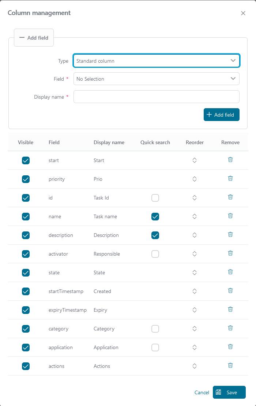Cancel column management changes

tap(202, 392)
